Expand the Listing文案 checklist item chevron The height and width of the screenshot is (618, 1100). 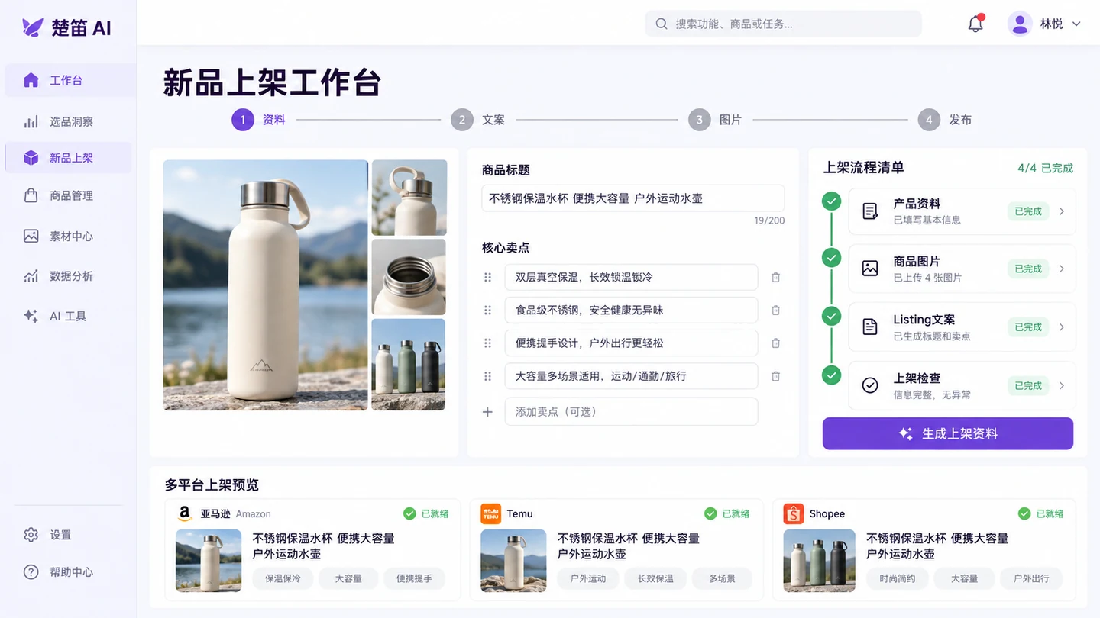(1062, 327)
